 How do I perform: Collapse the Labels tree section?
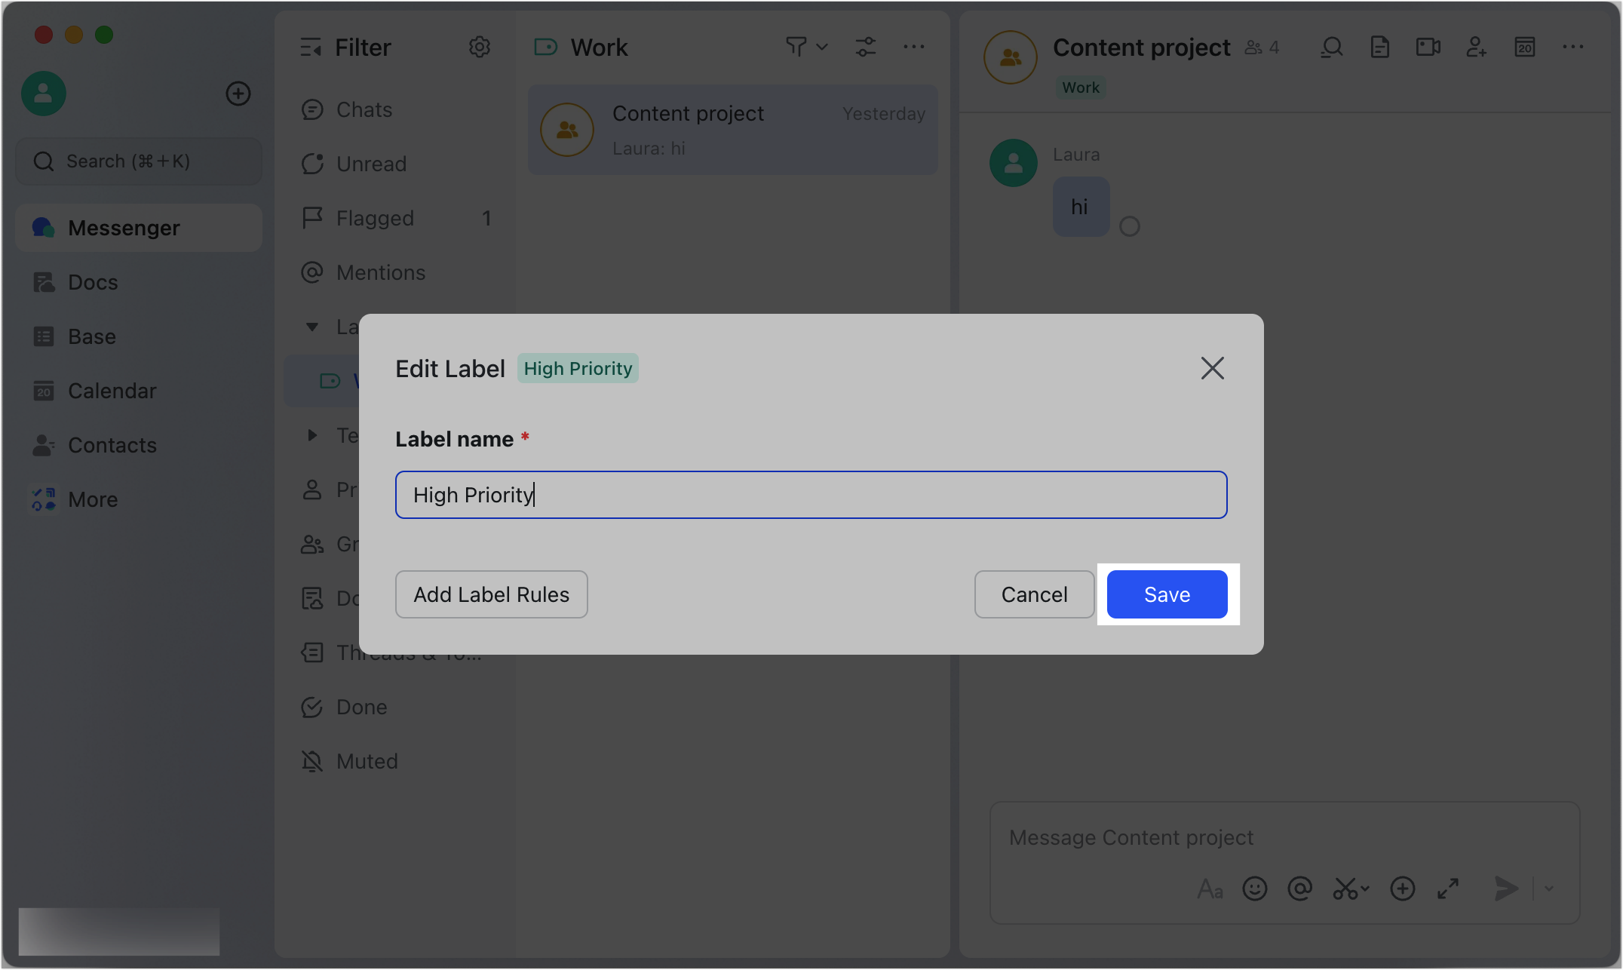(311, 327)
